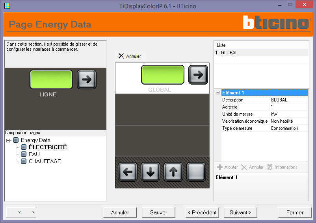Screen dimensions: 316x223
Task: Click the Unité de mesure value kW
Action: [x=289, y=114]
